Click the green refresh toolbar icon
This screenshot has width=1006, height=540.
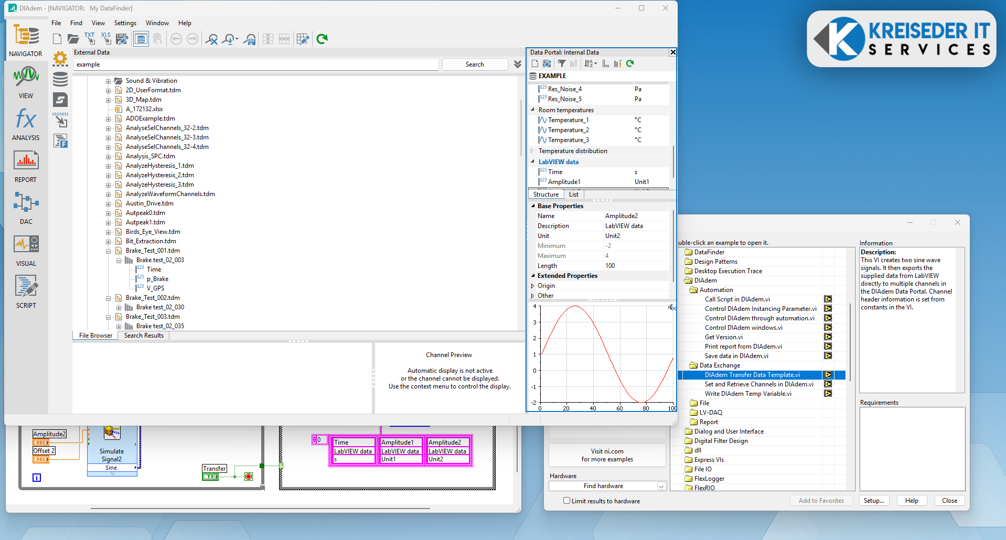click(x=322, y=39)
